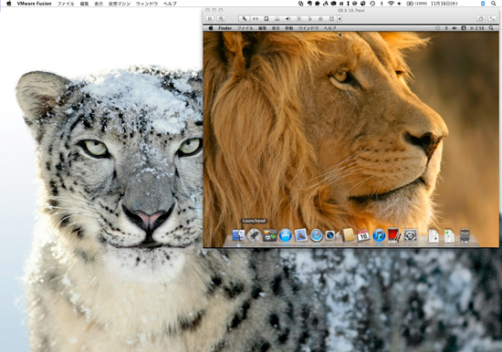
Task: Open the guest 移動 menu
Action: (289, 28)
